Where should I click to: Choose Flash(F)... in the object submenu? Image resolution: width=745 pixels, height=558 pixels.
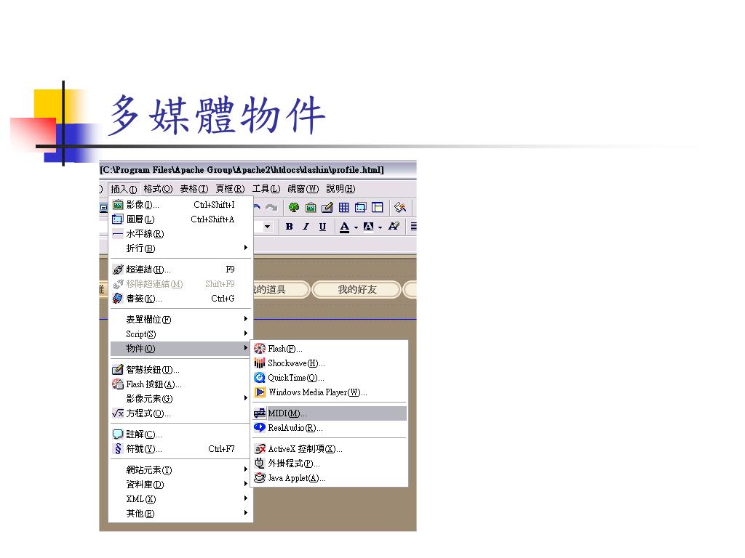(x=330, y=349)
